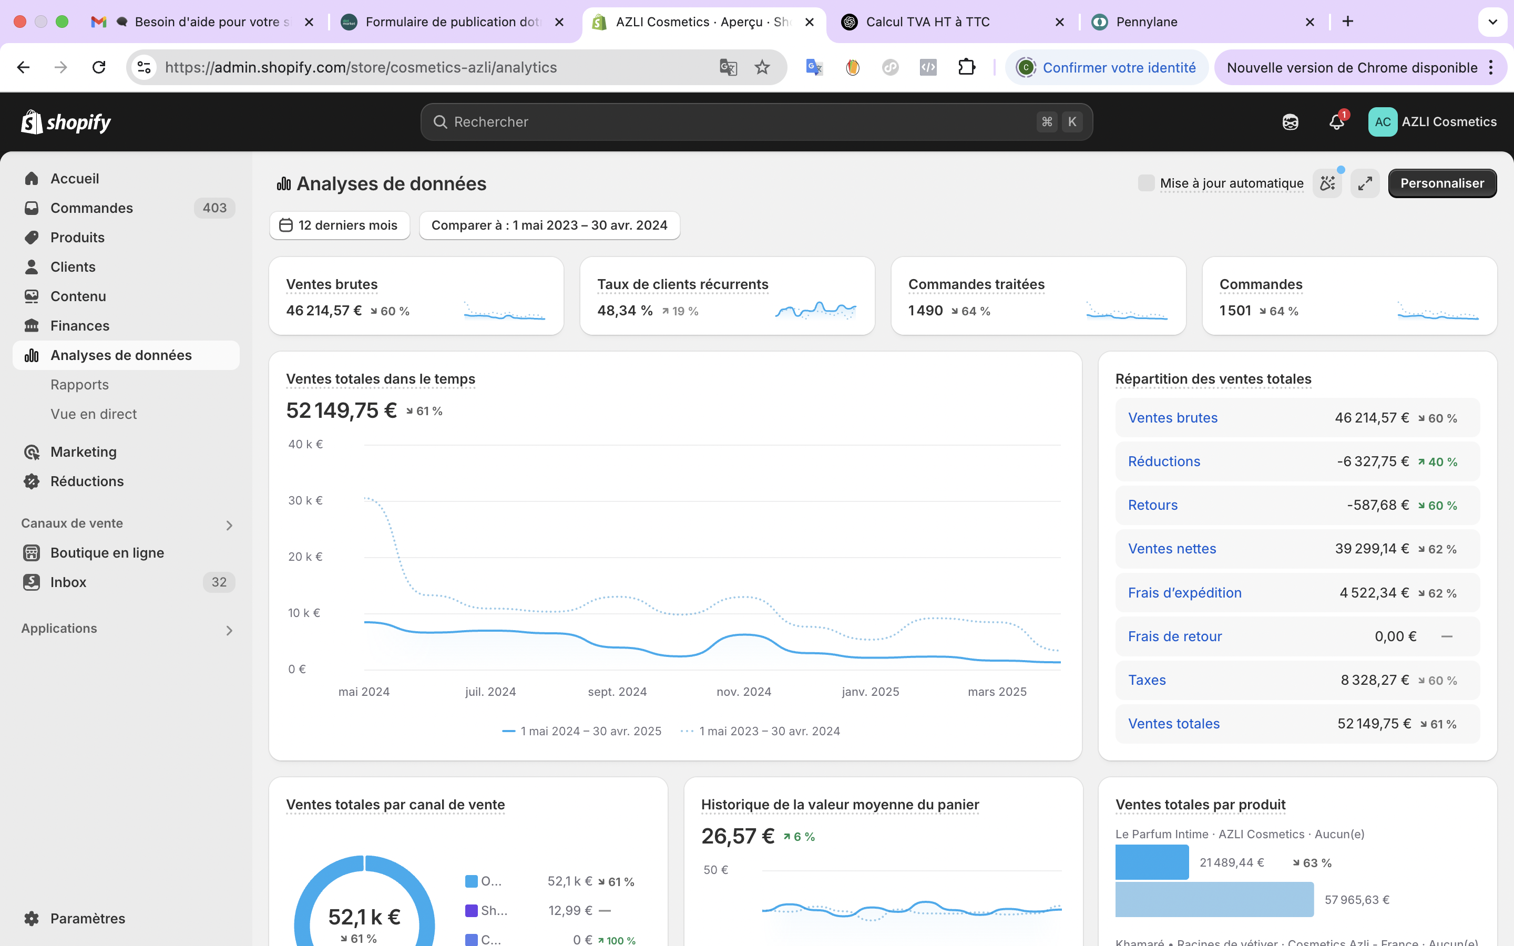The height and width of the screenshot is (946, 1514).
Task: Open Rapports in the sidebar
Action: coord(79,385)
